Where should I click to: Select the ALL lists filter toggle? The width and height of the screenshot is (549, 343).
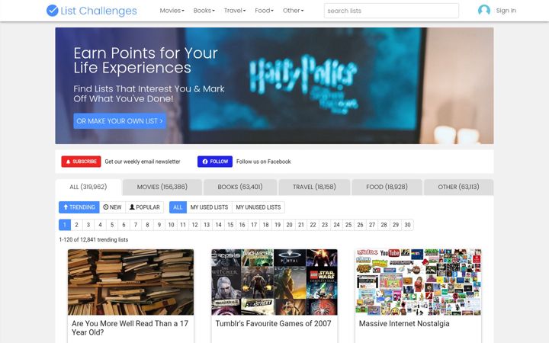(x=178, y=207)
